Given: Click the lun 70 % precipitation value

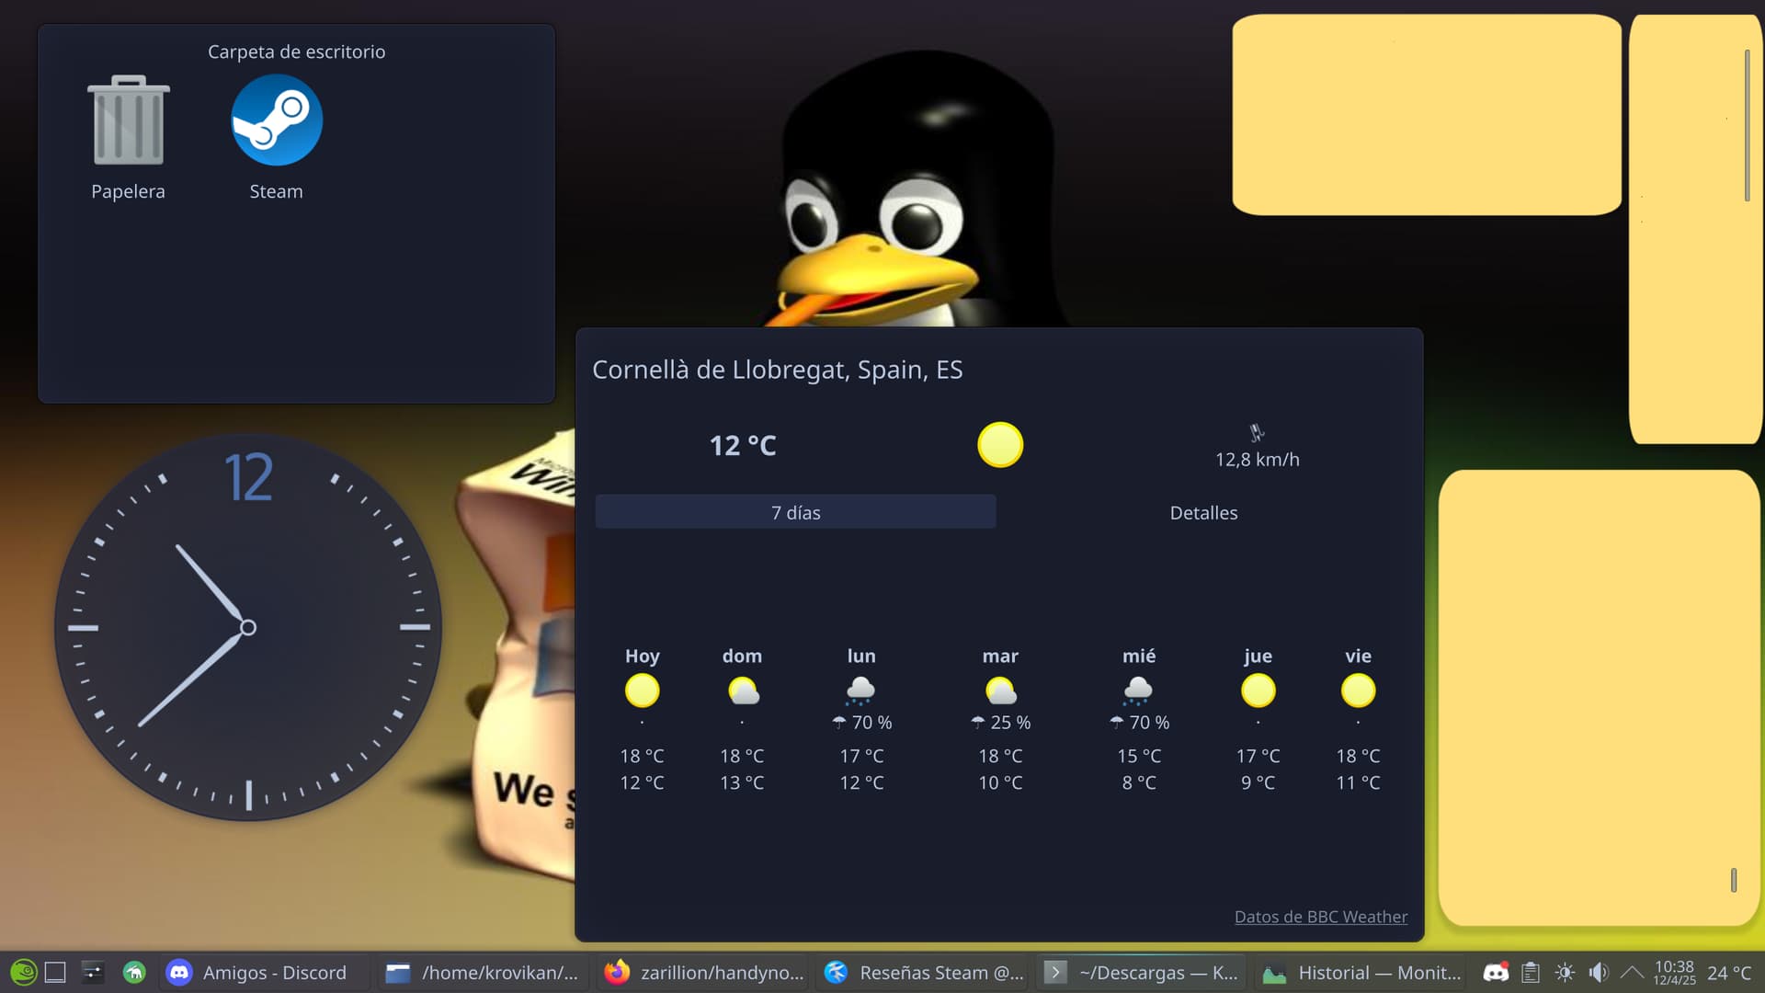Looking at the screenshot, I should [x=861, y=723].
